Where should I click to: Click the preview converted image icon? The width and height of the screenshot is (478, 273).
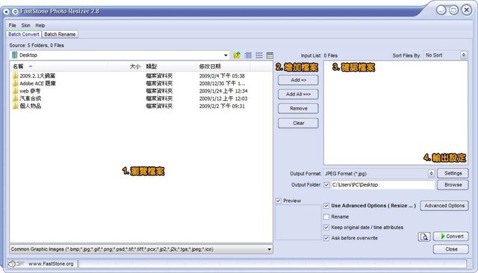[x=424, y=236]
